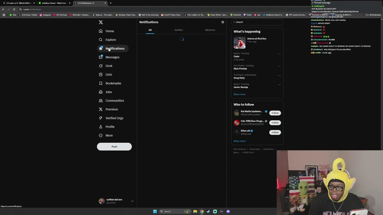Open the cuffem lah bro account switcher
The height and width of the screenshot is (215, 383).
(116, 201)
